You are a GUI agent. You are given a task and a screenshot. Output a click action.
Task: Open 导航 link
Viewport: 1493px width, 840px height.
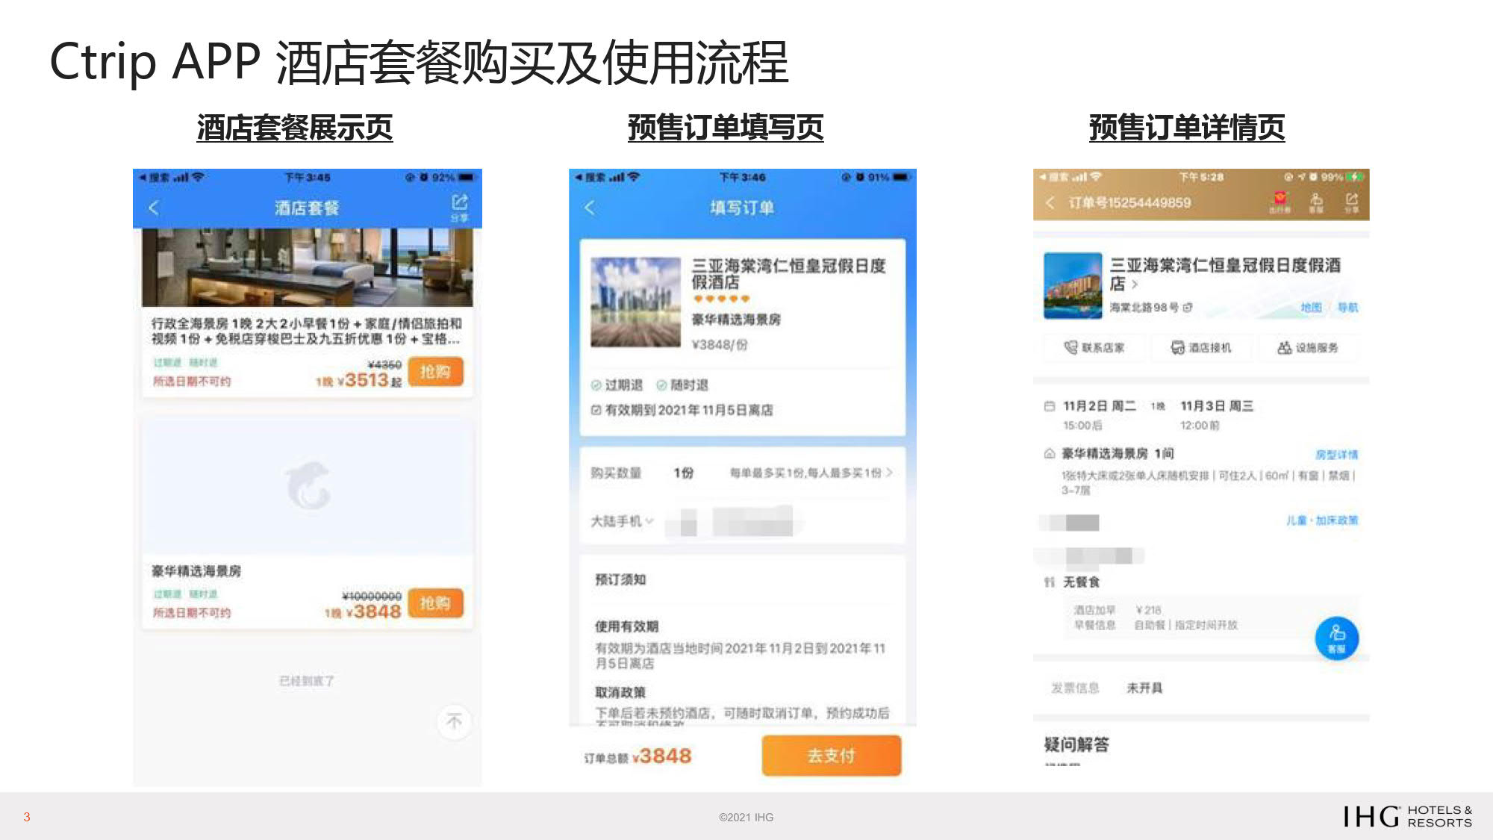tap(1347, 308)
